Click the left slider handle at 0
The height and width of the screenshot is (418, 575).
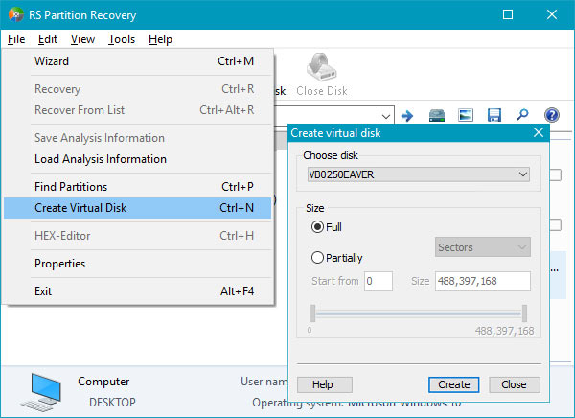[312, 313]
